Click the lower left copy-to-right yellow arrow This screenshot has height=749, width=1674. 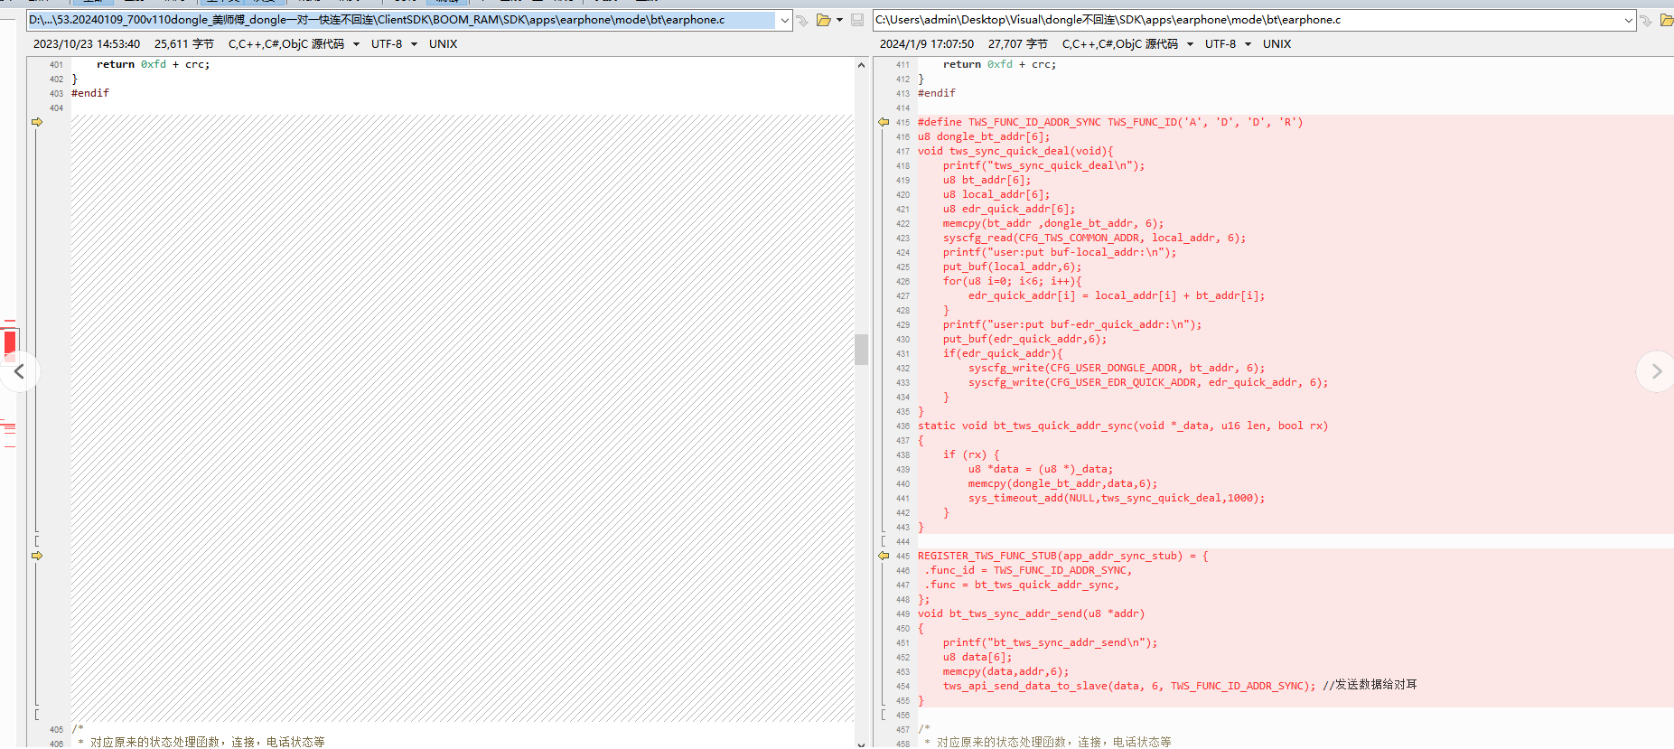click(x=37, y=556)
